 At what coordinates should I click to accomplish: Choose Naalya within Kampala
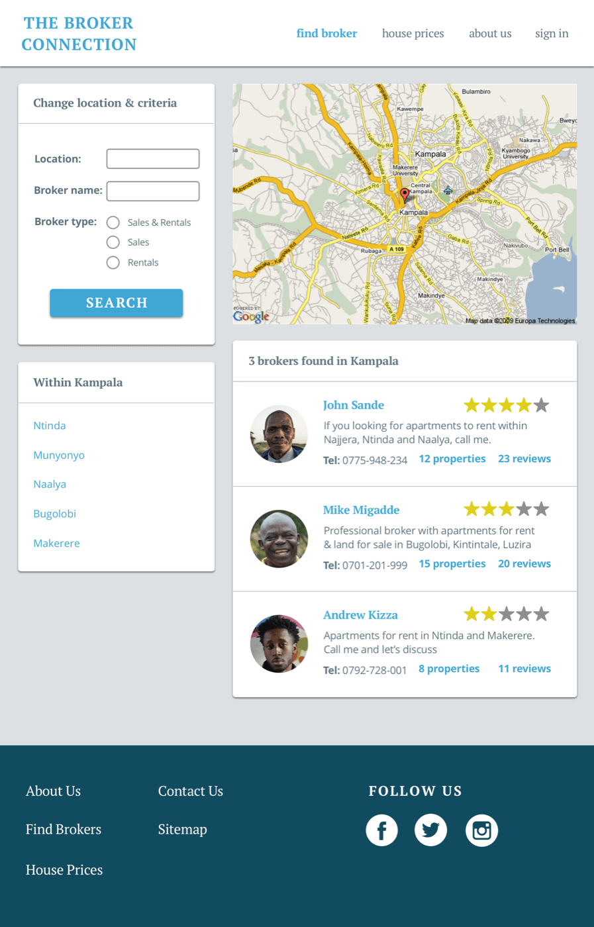pyautogui.click(x=50, y=484)
